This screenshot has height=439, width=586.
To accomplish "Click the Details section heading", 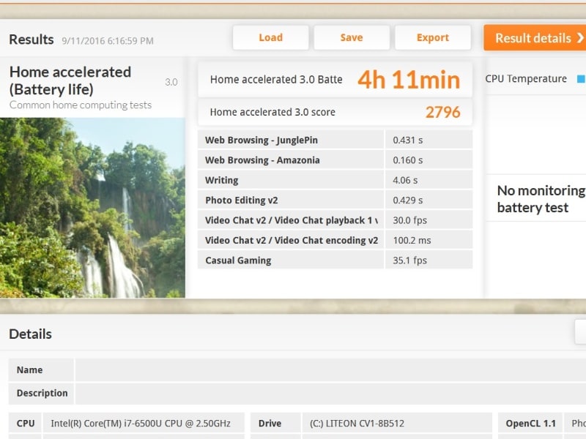I will (30, 334).
